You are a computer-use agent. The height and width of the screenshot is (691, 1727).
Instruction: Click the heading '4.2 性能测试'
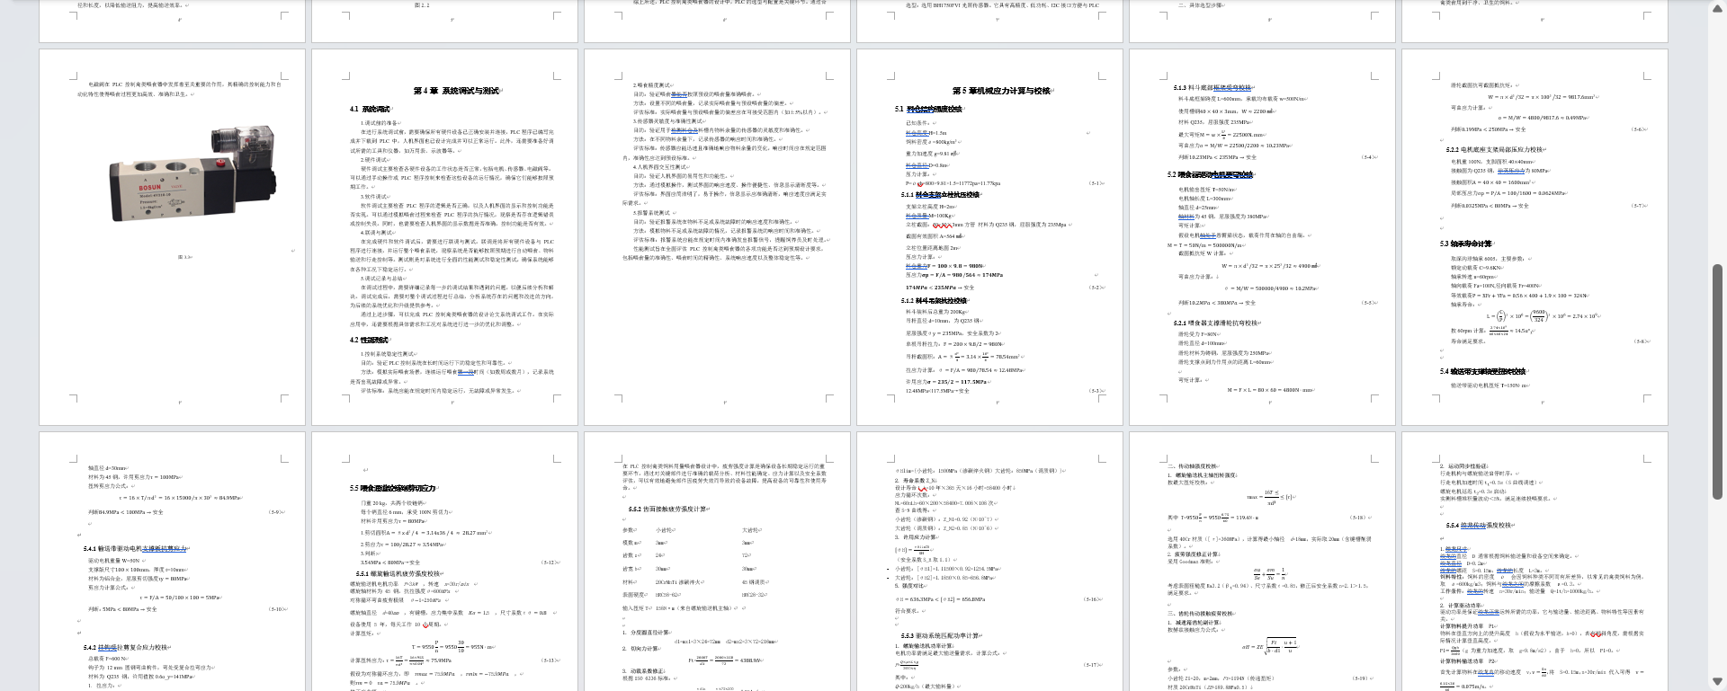click(x=369, y=340)
